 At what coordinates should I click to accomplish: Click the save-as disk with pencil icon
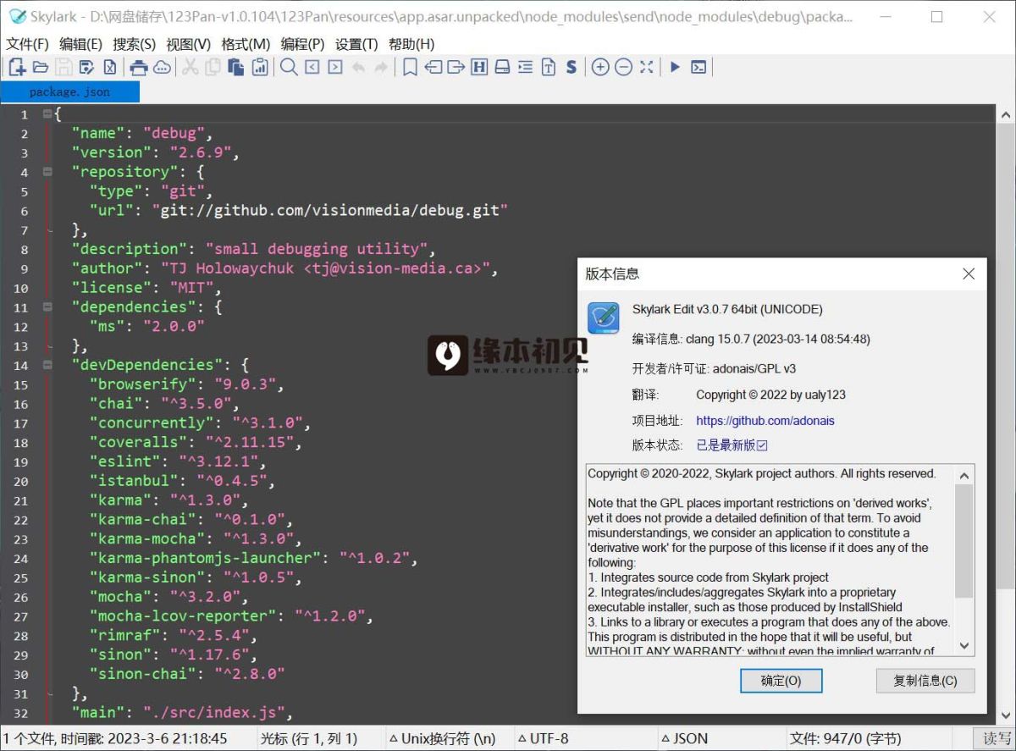pos(86,68)
